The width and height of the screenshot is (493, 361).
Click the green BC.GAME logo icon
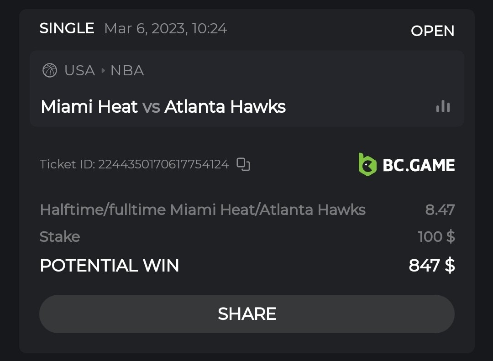pyautogui.click(x=367, y=164)
